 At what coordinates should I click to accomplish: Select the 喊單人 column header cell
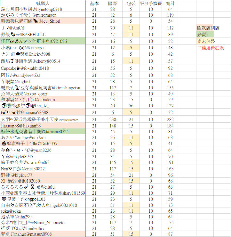click(x=43, y=3)
